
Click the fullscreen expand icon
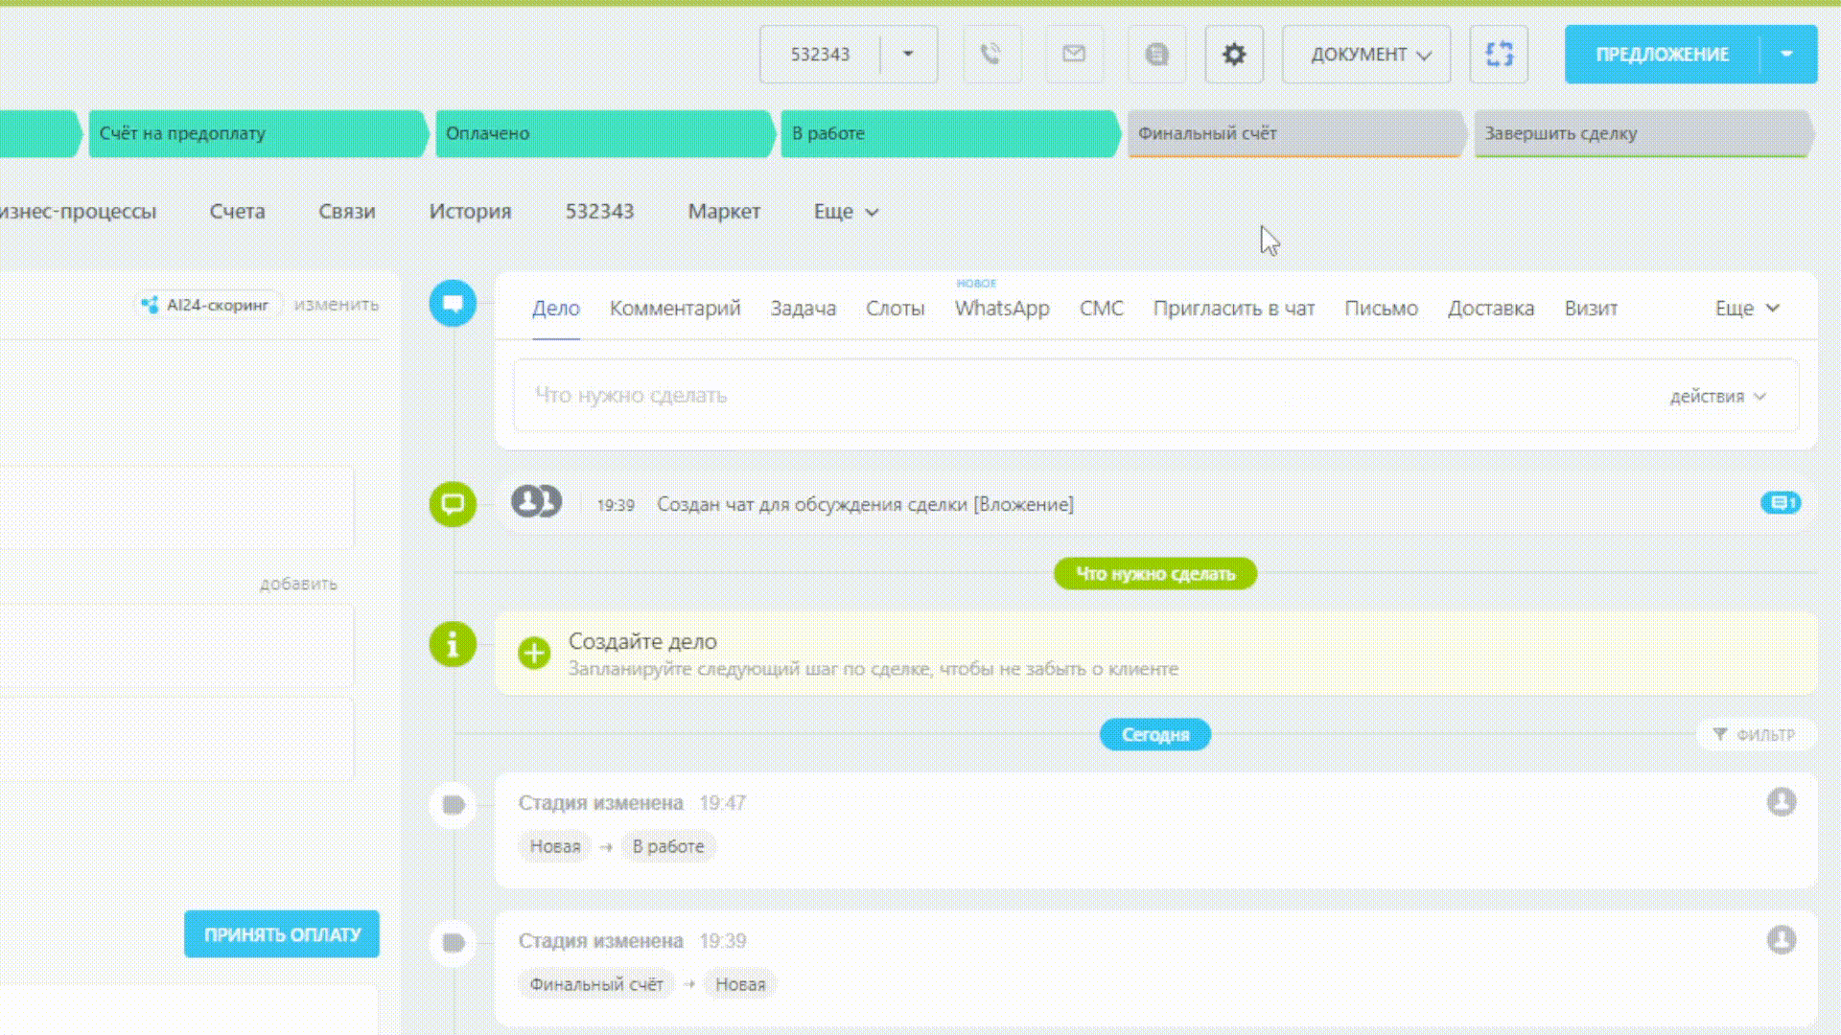1499,55
